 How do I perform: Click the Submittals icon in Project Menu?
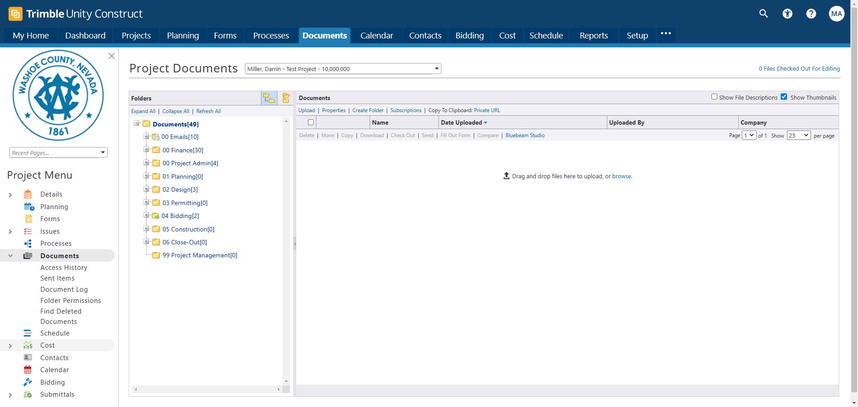pyautogui.click(x=28, y=394)
